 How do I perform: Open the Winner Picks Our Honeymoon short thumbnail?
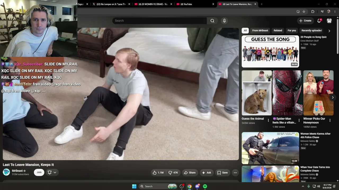click(318, 93)
